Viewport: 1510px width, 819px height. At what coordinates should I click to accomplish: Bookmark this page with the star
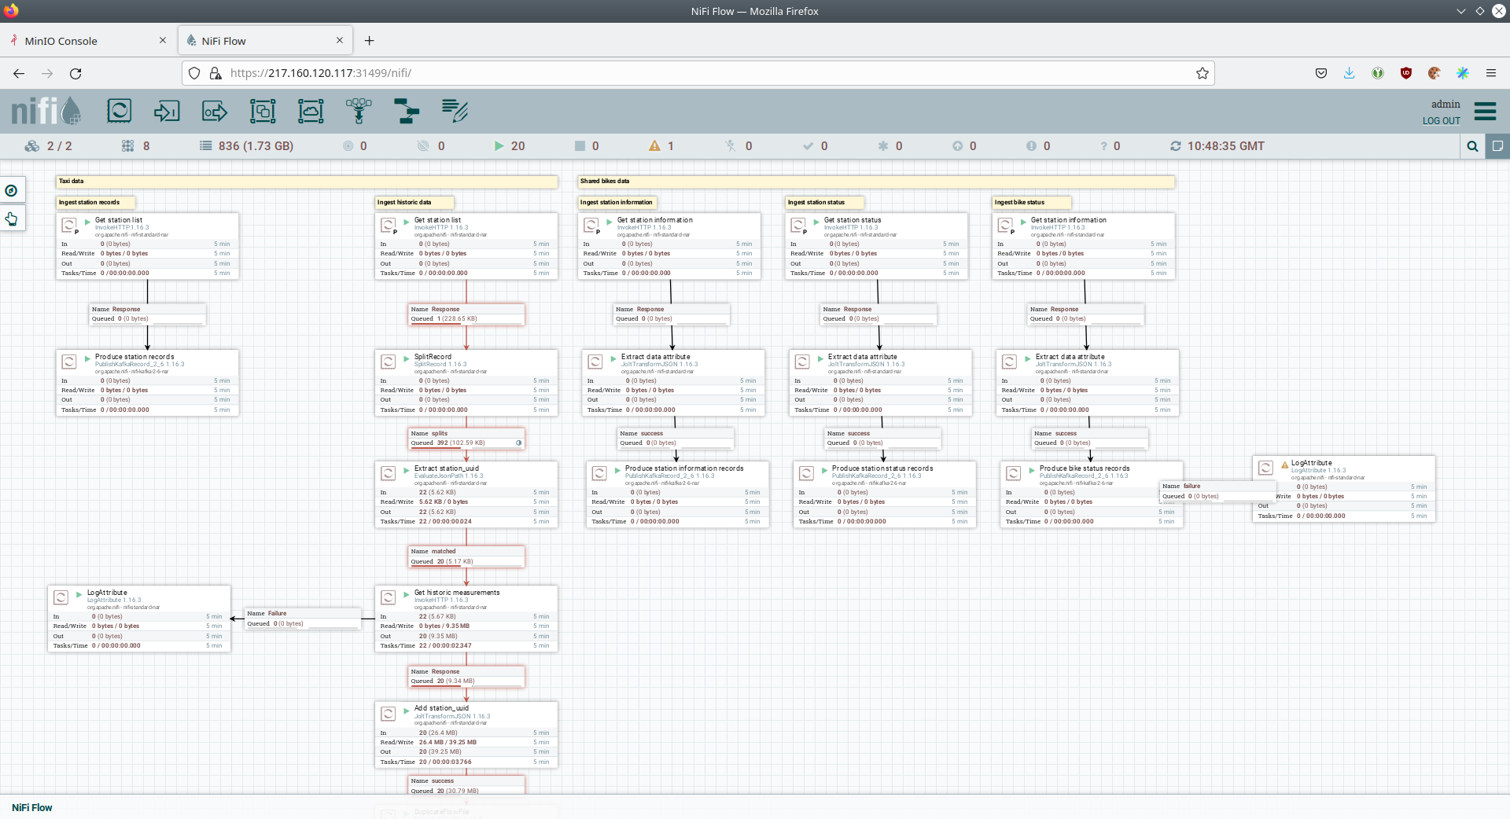click(x=1202, y=73)
